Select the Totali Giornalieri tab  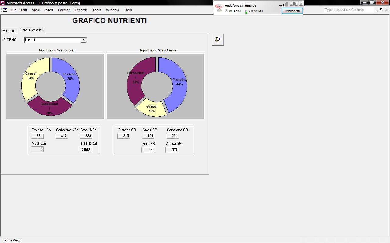32,30
